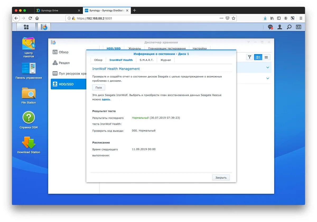Click next run time 11.09.2019 00:00
The height and width of the screenshot is (222, 317).
(144, 149)
